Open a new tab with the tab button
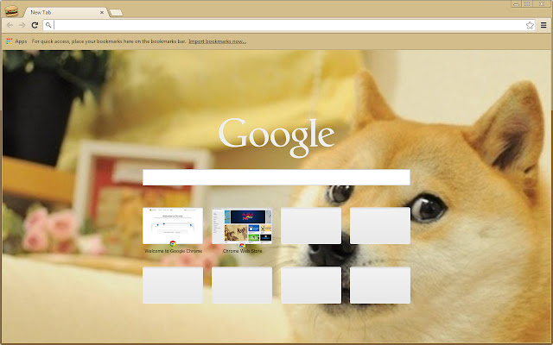 (116, 13)
